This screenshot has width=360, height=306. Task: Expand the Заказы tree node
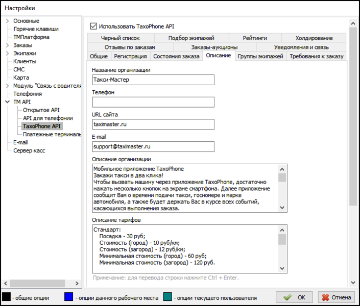pos(7,45)
